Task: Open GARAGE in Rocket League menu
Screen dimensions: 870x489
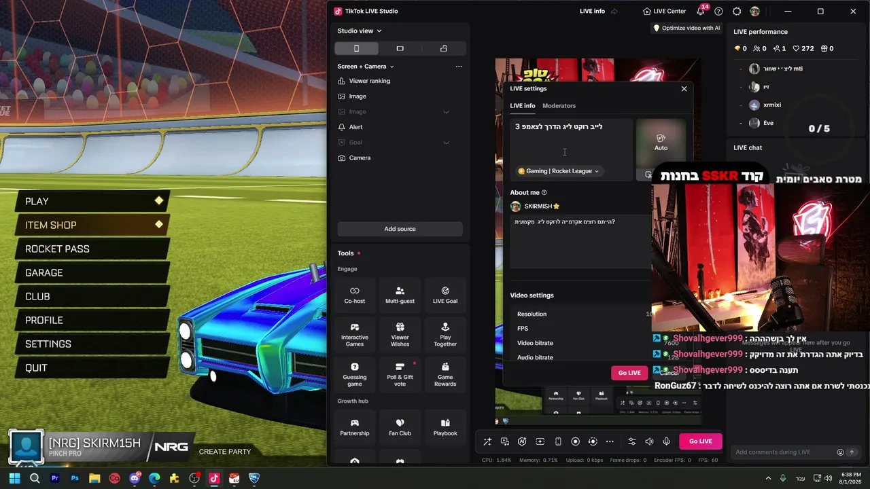Action: click(x=92, y=272)
